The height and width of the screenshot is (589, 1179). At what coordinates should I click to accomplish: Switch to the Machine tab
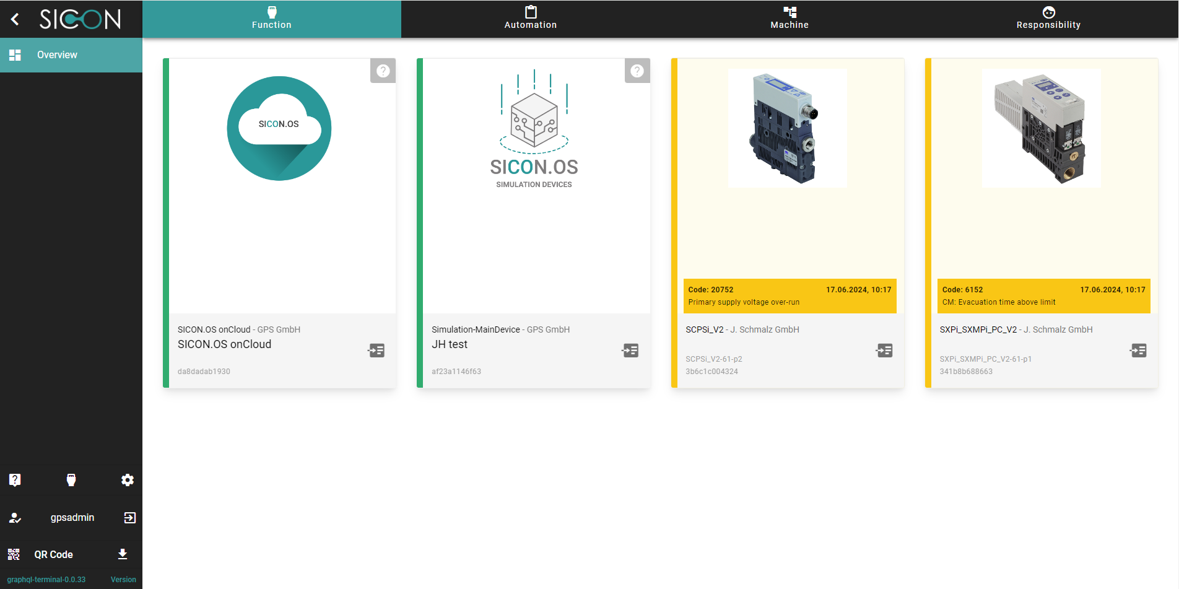(x=789, y=19)
